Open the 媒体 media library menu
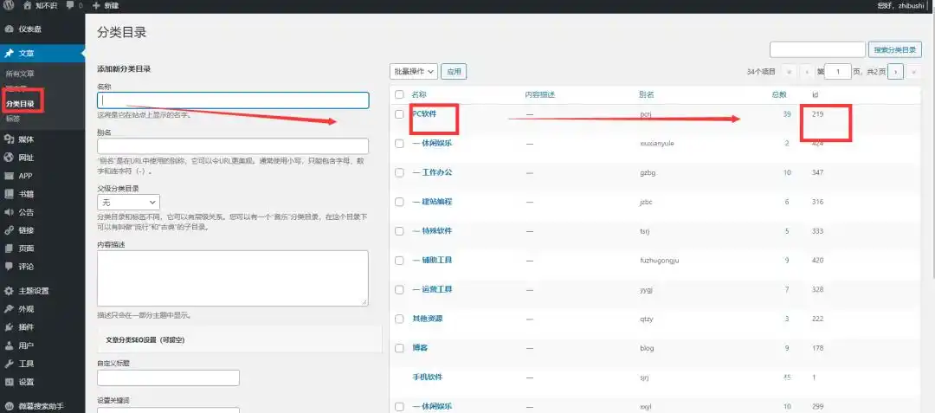 tap(26, 139)
